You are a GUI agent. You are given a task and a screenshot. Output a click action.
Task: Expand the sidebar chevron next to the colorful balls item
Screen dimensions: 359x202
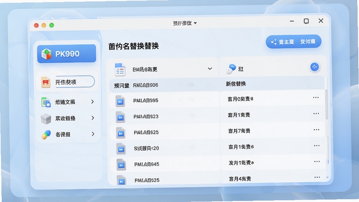point(93,134)
